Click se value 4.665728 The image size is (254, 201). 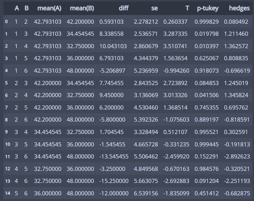coord(146,145)
